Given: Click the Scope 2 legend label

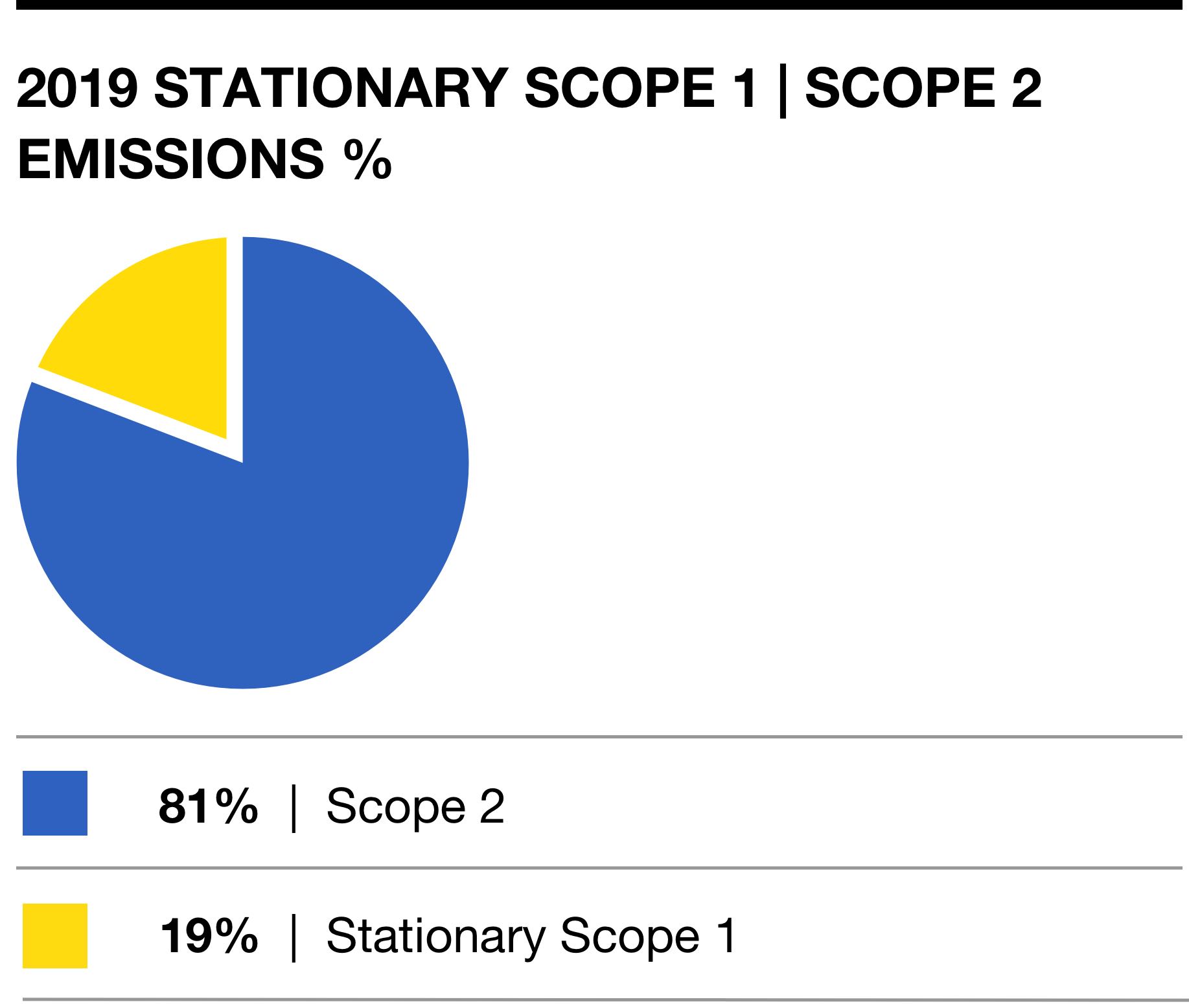Looking at the screenshot, I should [415, 806].
